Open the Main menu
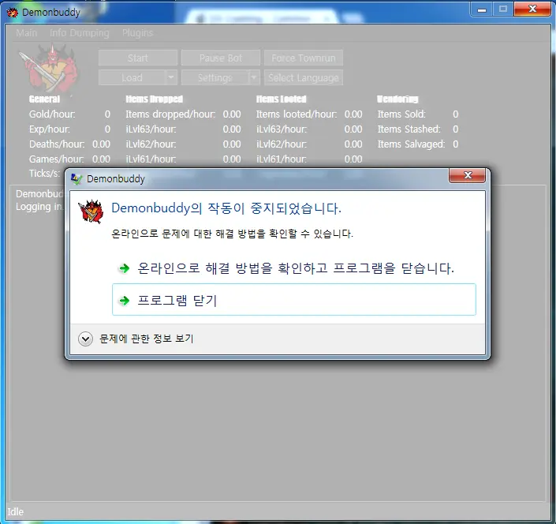 tap(27, 33)
